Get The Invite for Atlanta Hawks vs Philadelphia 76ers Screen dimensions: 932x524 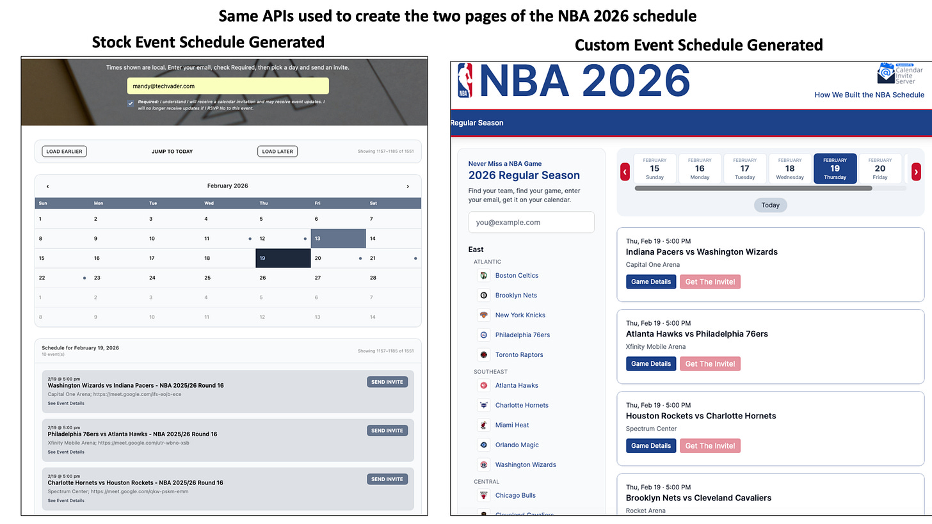[711, 363]
